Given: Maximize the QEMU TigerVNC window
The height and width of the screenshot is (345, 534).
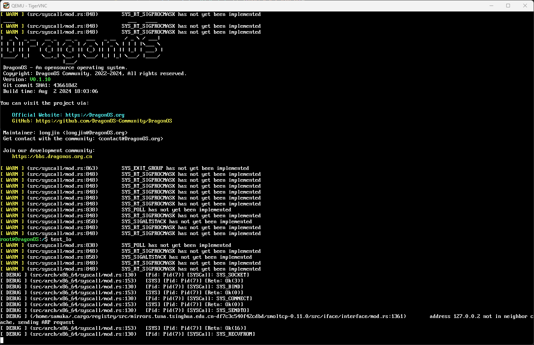Looking at the screenshot, I should coord(508,6).
